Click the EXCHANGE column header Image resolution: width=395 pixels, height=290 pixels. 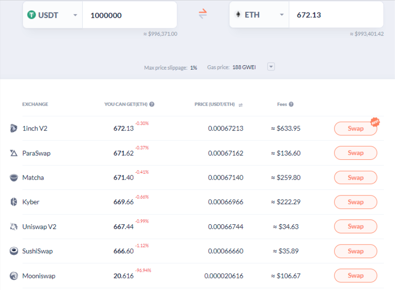click(35, 104)
